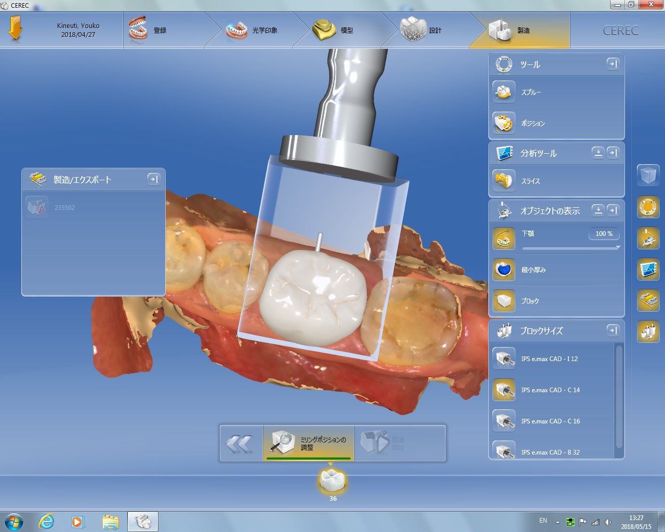
Task: Open the network signal tray icon
Action: click(x=595, y=522)
